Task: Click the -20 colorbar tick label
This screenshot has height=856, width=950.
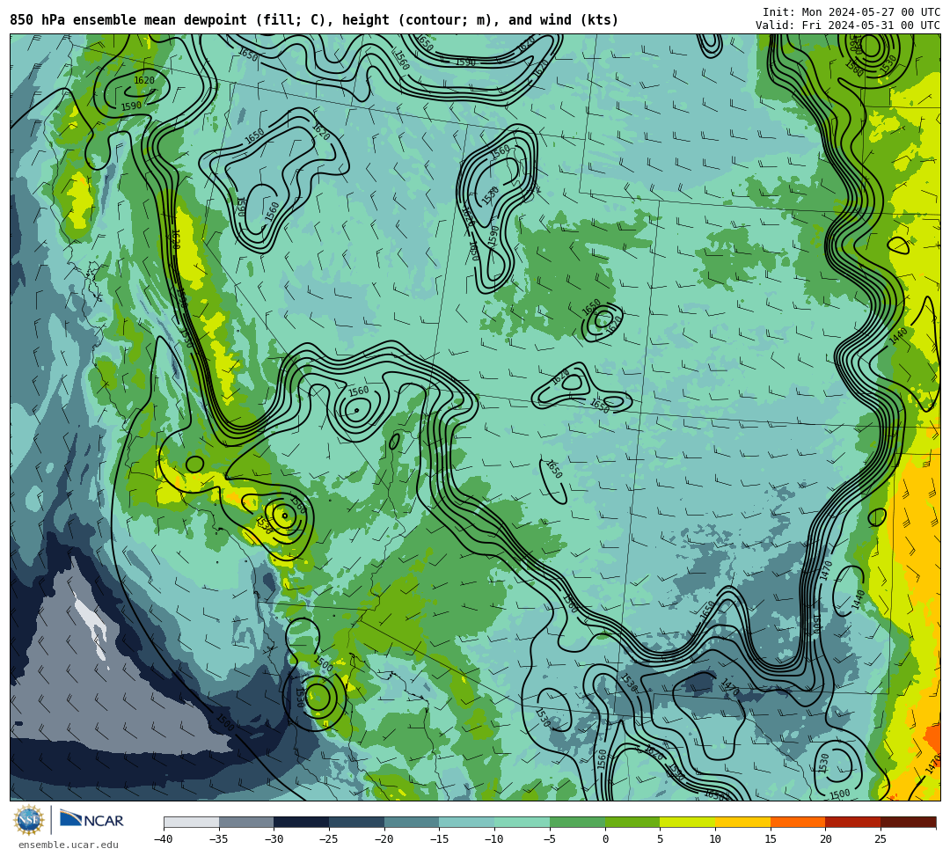Action: point(384,839)
